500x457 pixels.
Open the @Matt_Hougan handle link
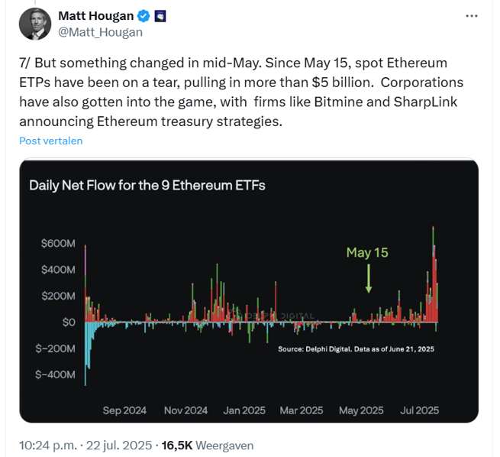pyautogui.click(x=100, y=32)
